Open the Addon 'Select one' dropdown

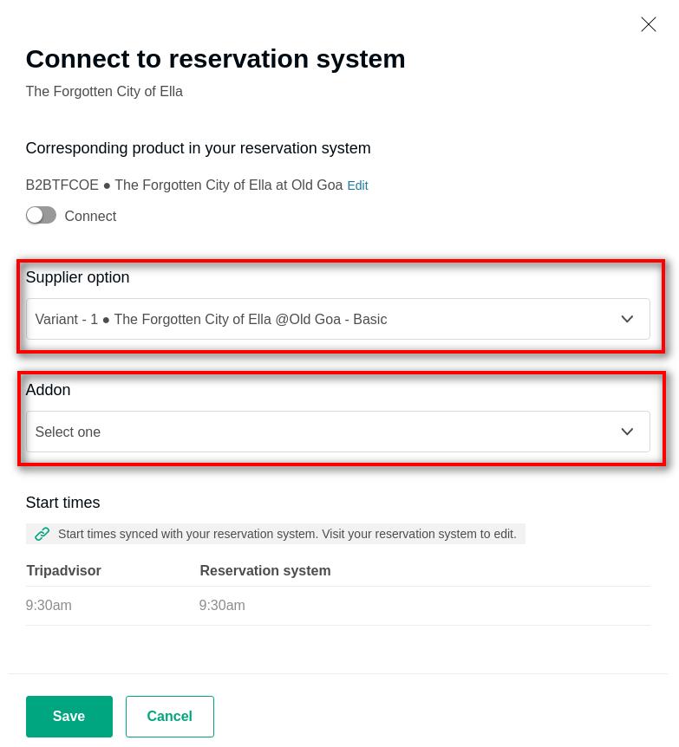[x=321, y=432]
